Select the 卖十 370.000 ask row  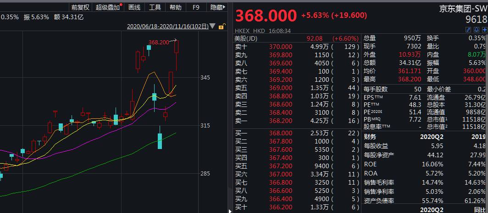pos(297,47)
